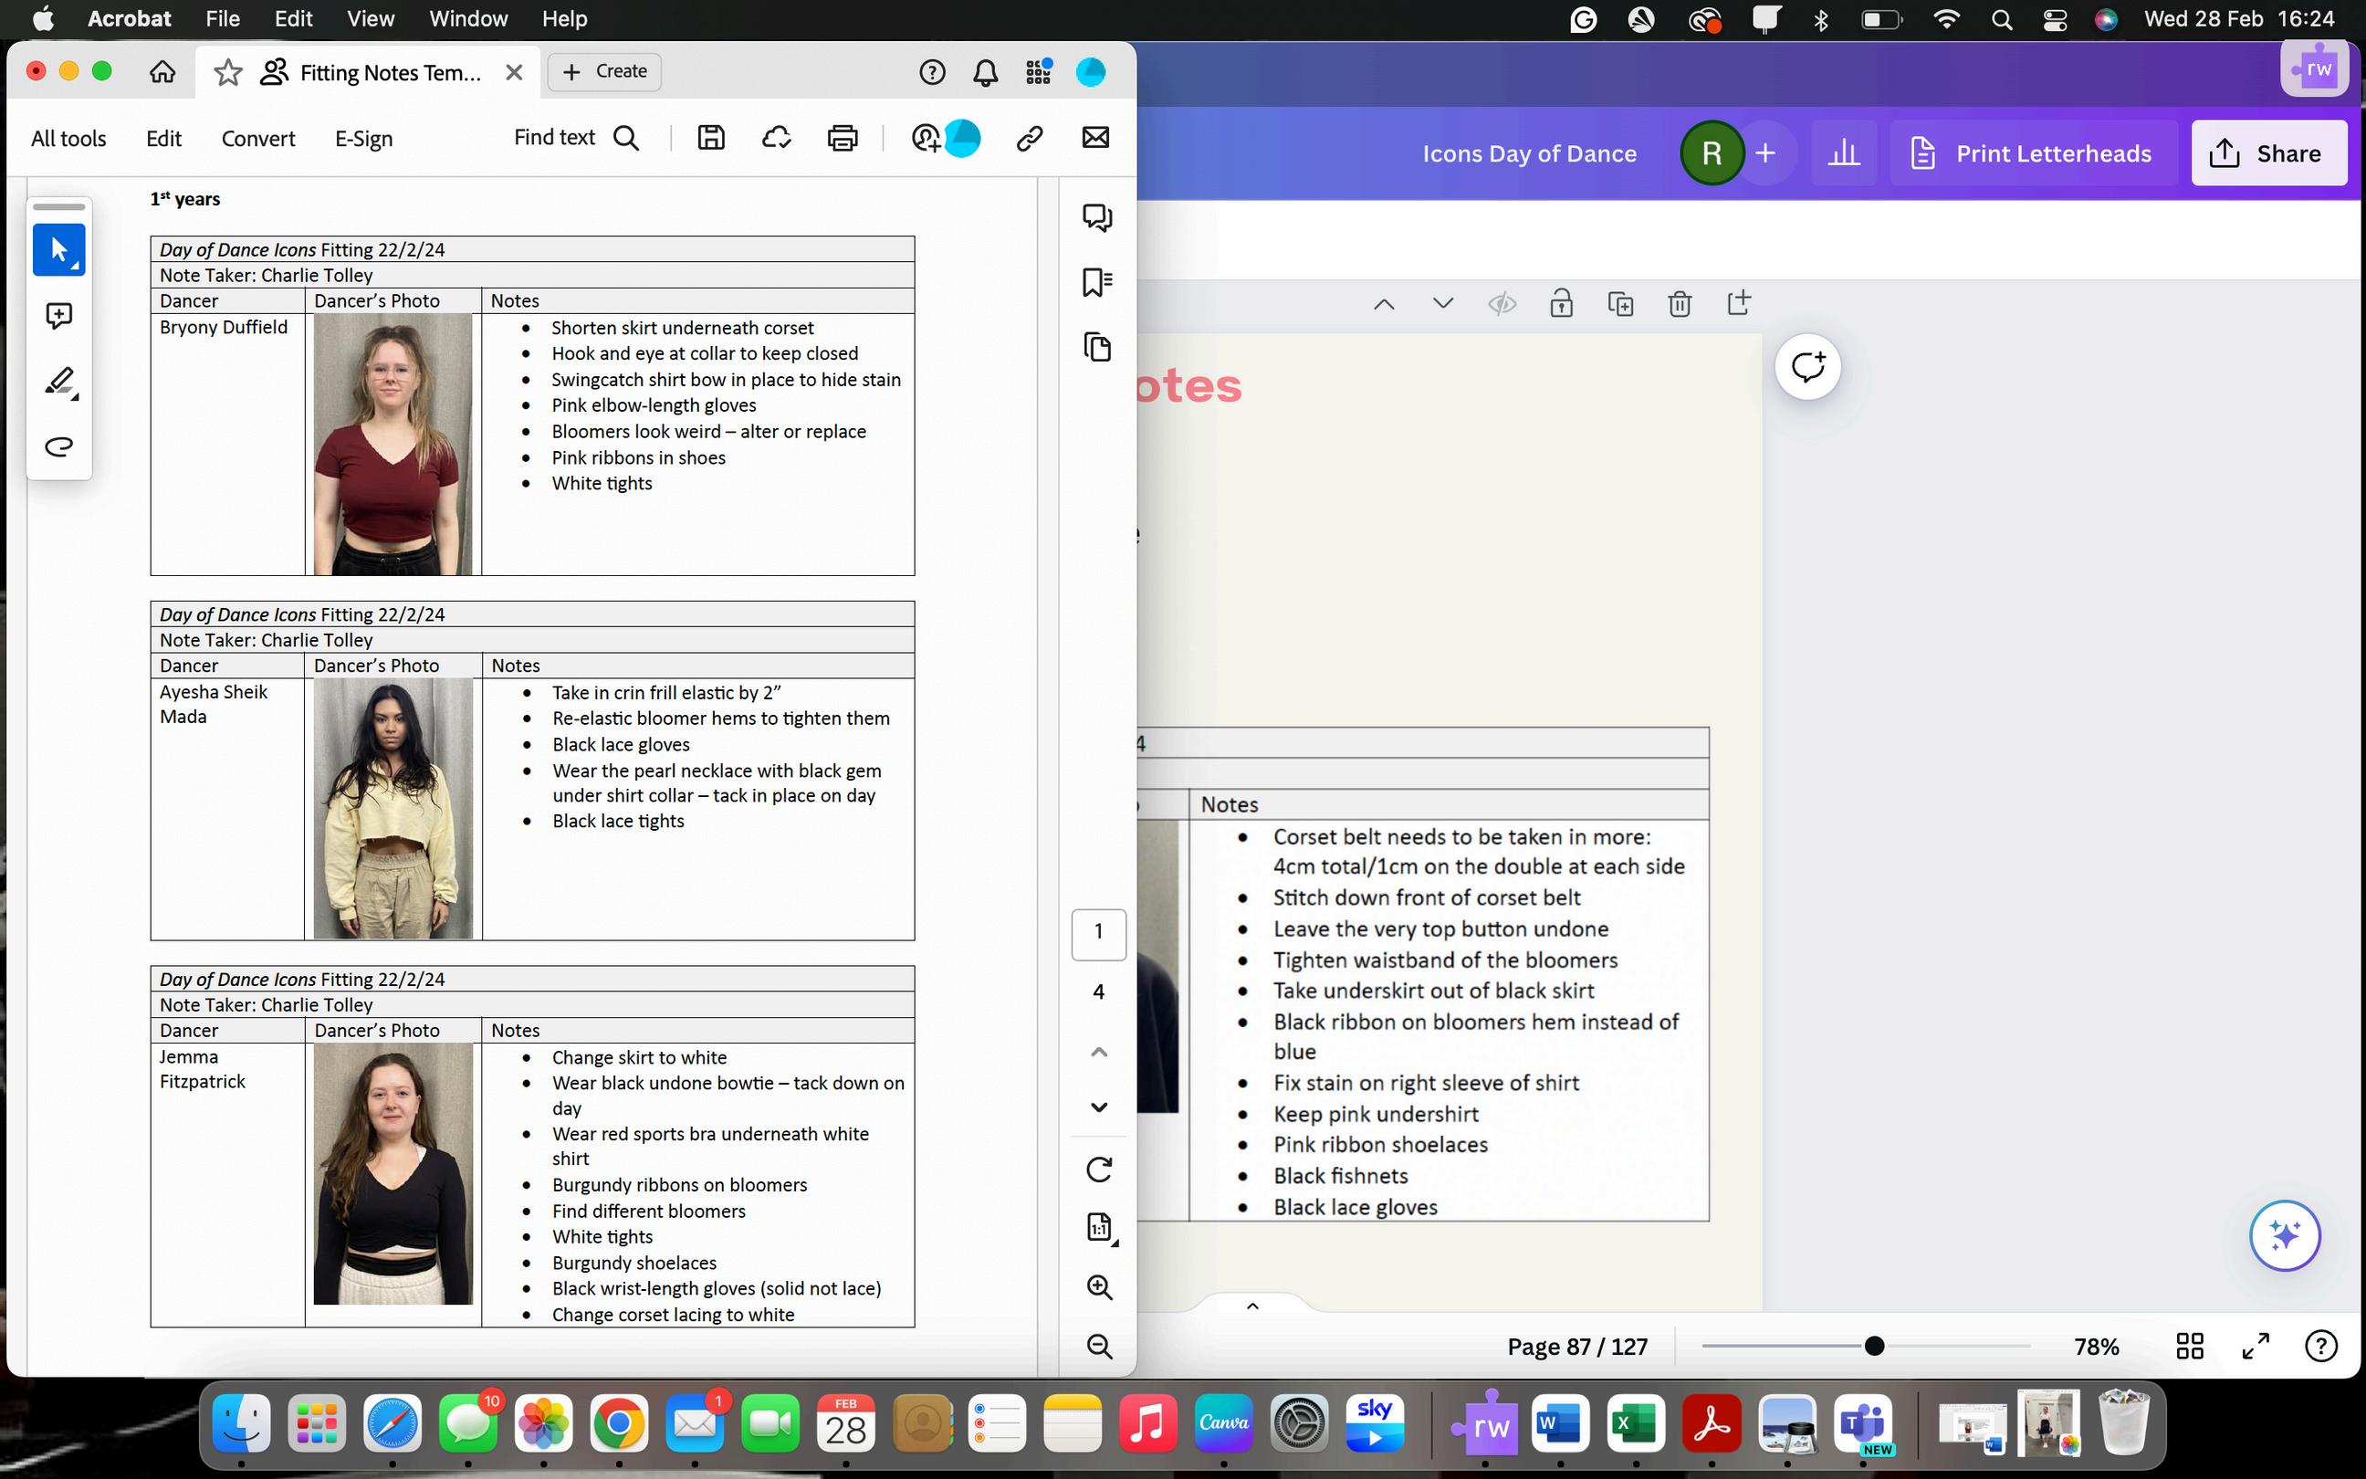Print the document using printer icon
This screenshot has width=2366, height=1479.
(x=842, y=138)
